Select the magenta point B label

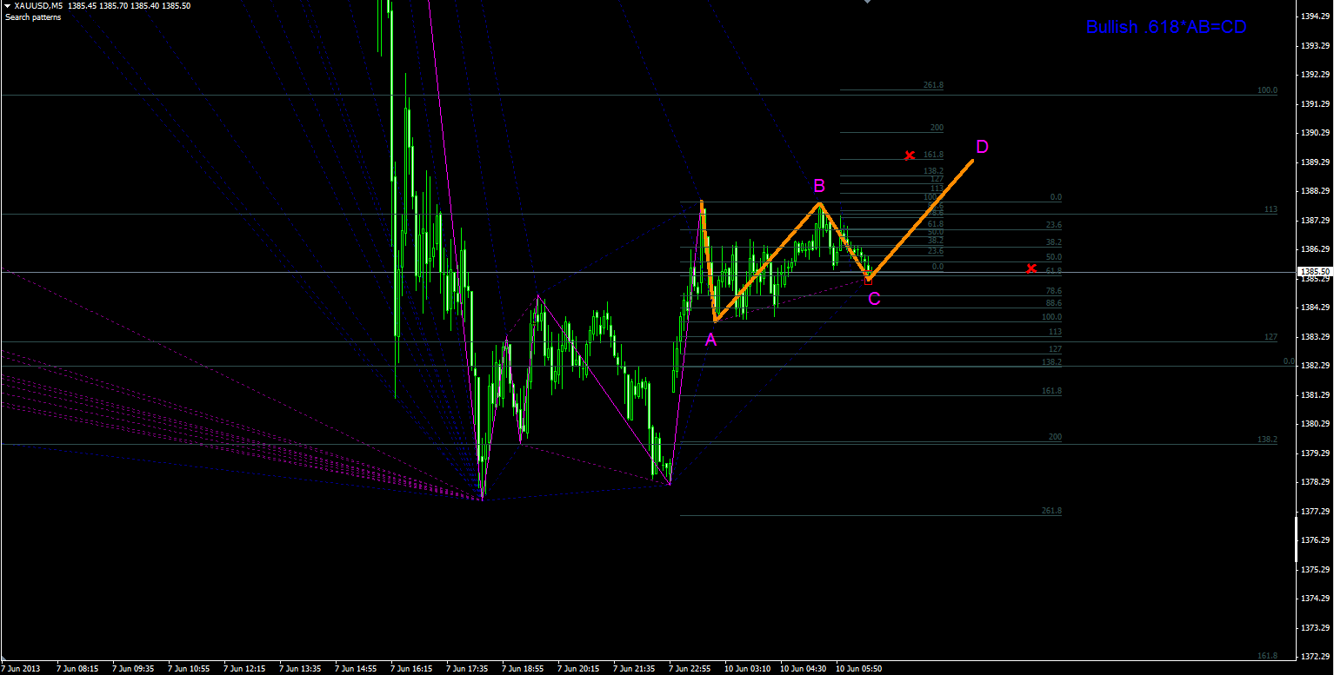[x=819, y=185]
